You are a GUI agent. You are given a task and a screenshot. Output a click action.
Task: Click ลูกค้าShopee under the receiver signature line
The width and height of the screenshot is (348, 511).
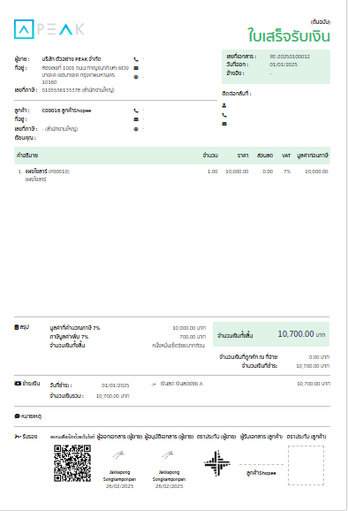click(261, 473)
